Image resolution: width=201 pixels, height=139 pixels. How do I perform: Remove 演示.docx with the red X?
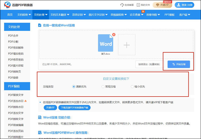point(114,35)
